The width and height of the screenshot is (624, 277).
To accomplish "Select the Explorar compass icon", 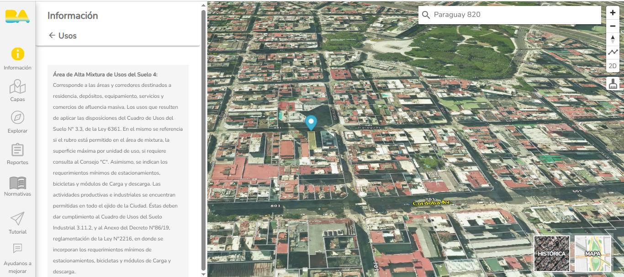I will (17, 122).
